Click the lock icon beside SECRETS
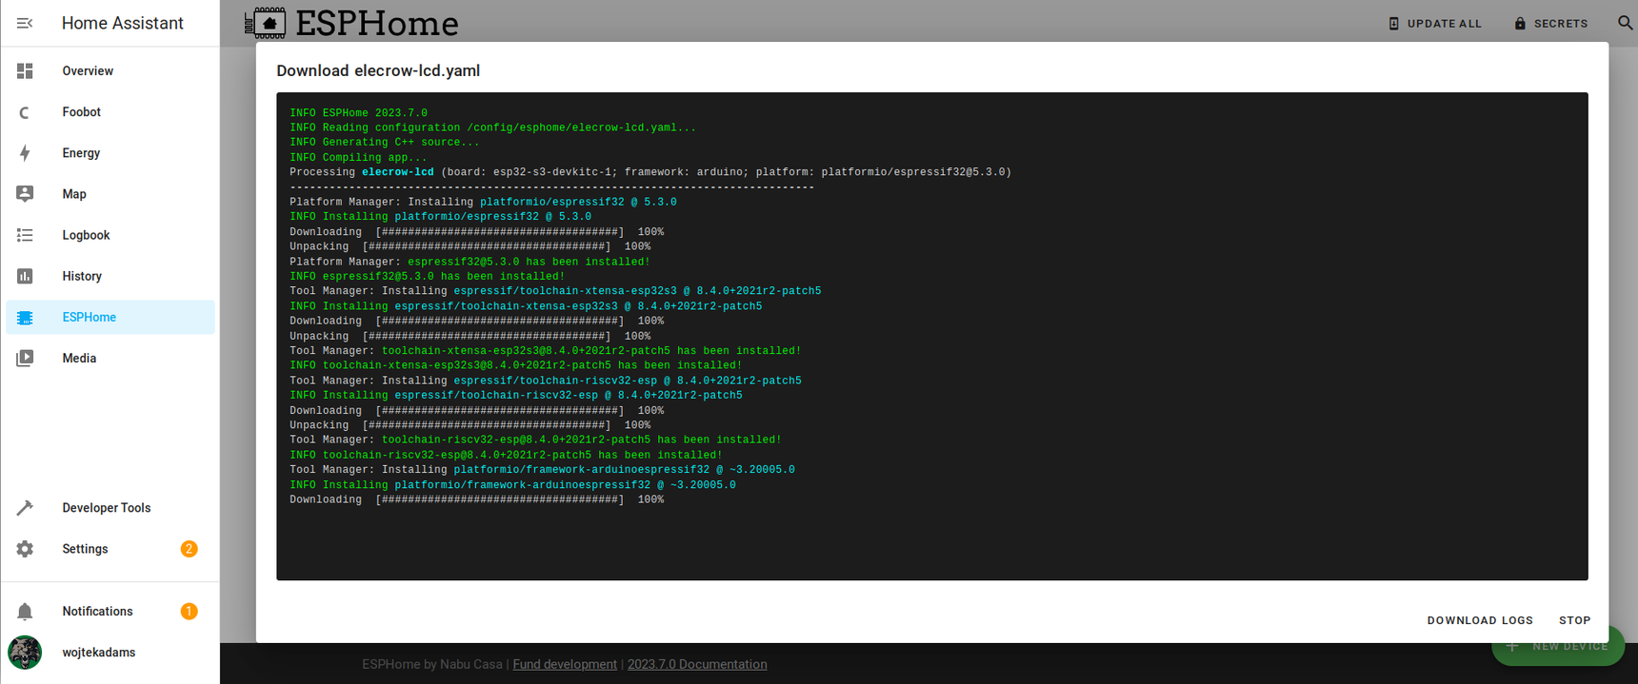 pos(1520,23)
